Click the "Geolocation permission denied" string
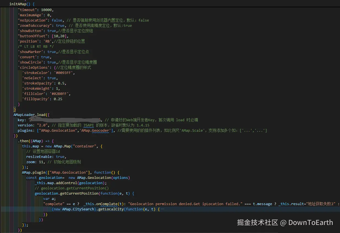Viewport: 340px width, 233px height. click(185, 204)
